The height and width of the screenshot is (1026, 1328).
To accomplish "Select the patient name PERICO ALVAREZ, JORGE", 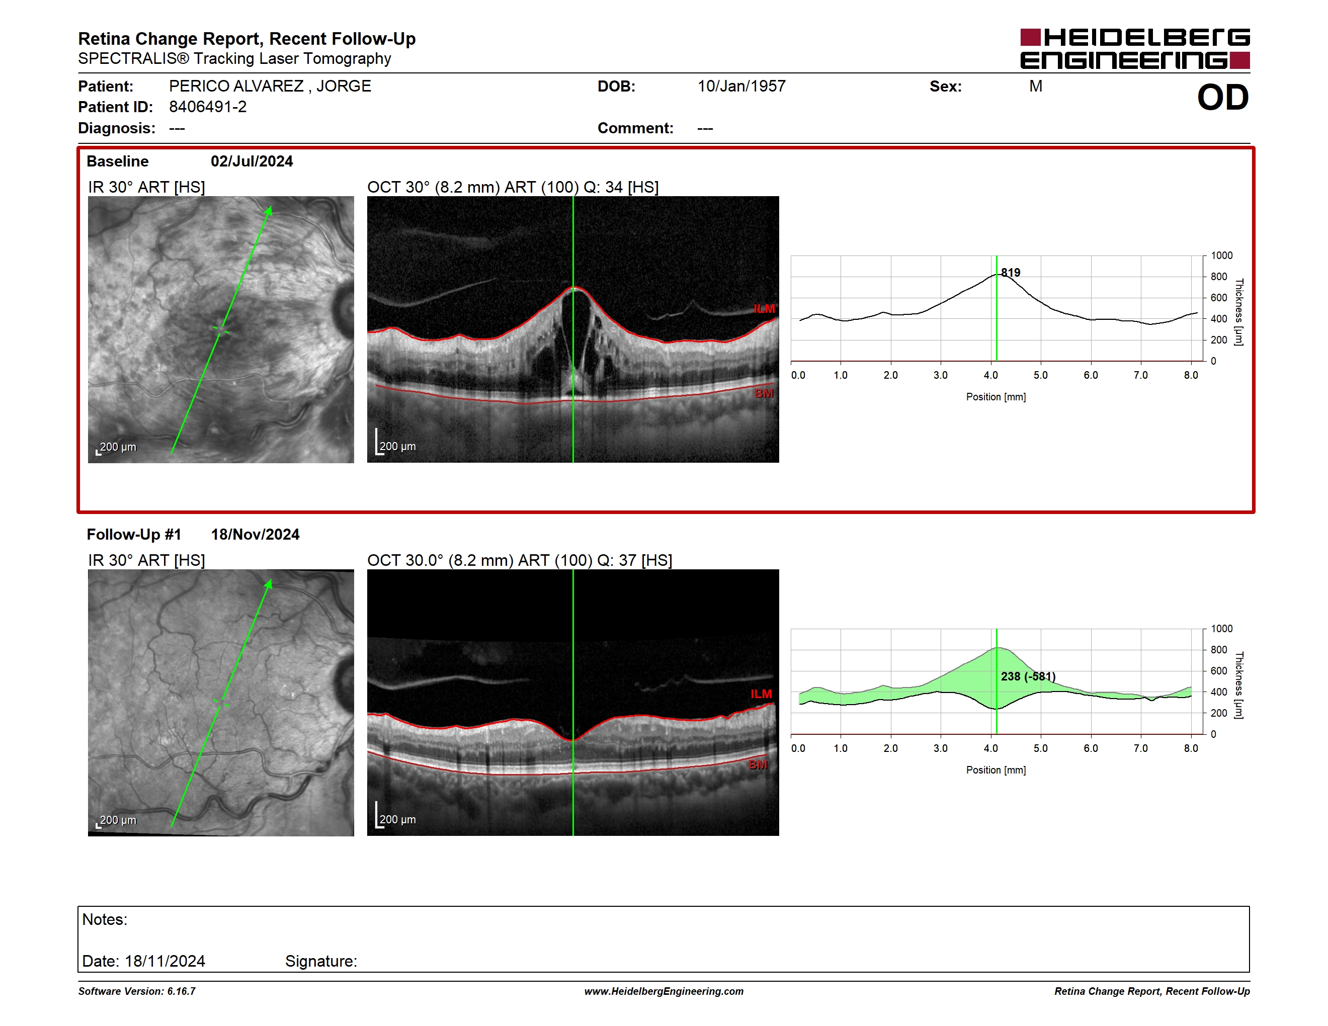I will pyautogui.click(x=270, y=87).
